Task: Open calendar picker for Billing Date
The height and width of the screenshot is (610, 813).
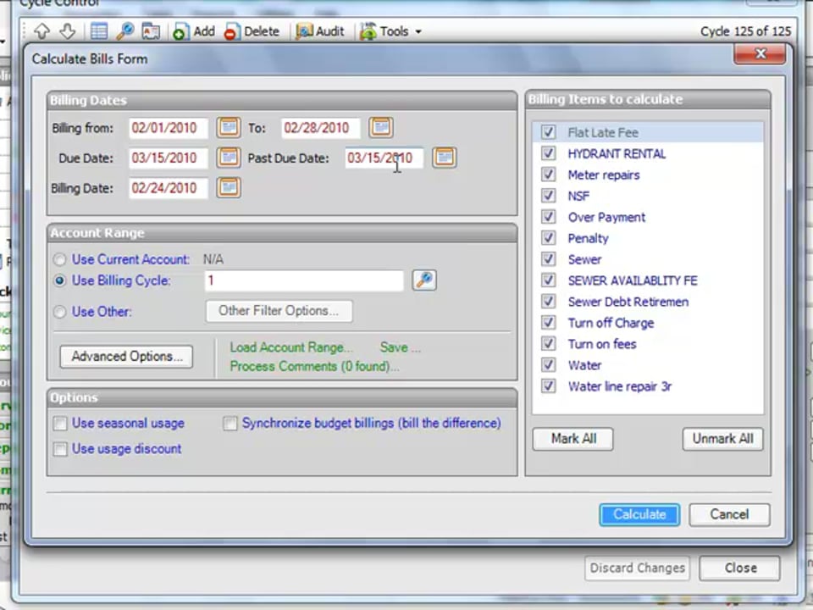Action: (x=229, y=187)
